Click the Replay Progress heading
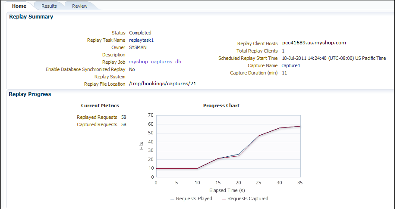 click(30, 94)
